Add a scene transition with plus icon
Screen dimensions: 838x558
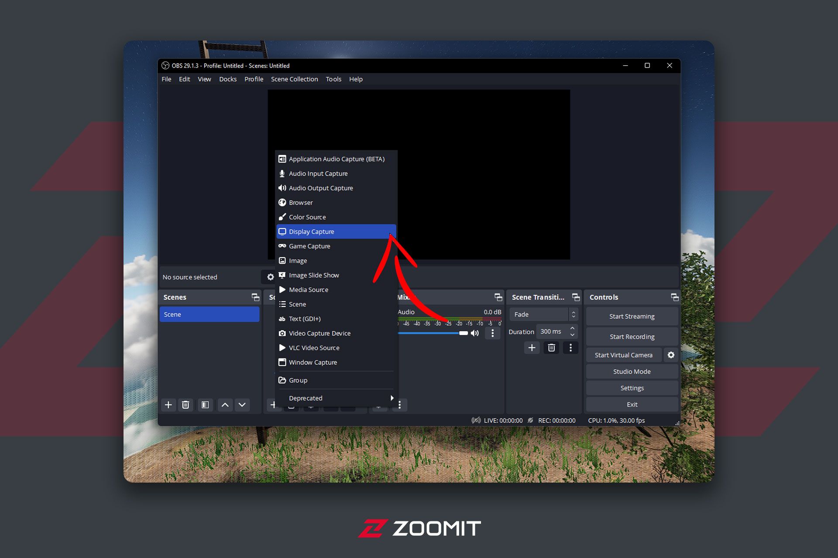click(x=532, y=347)
